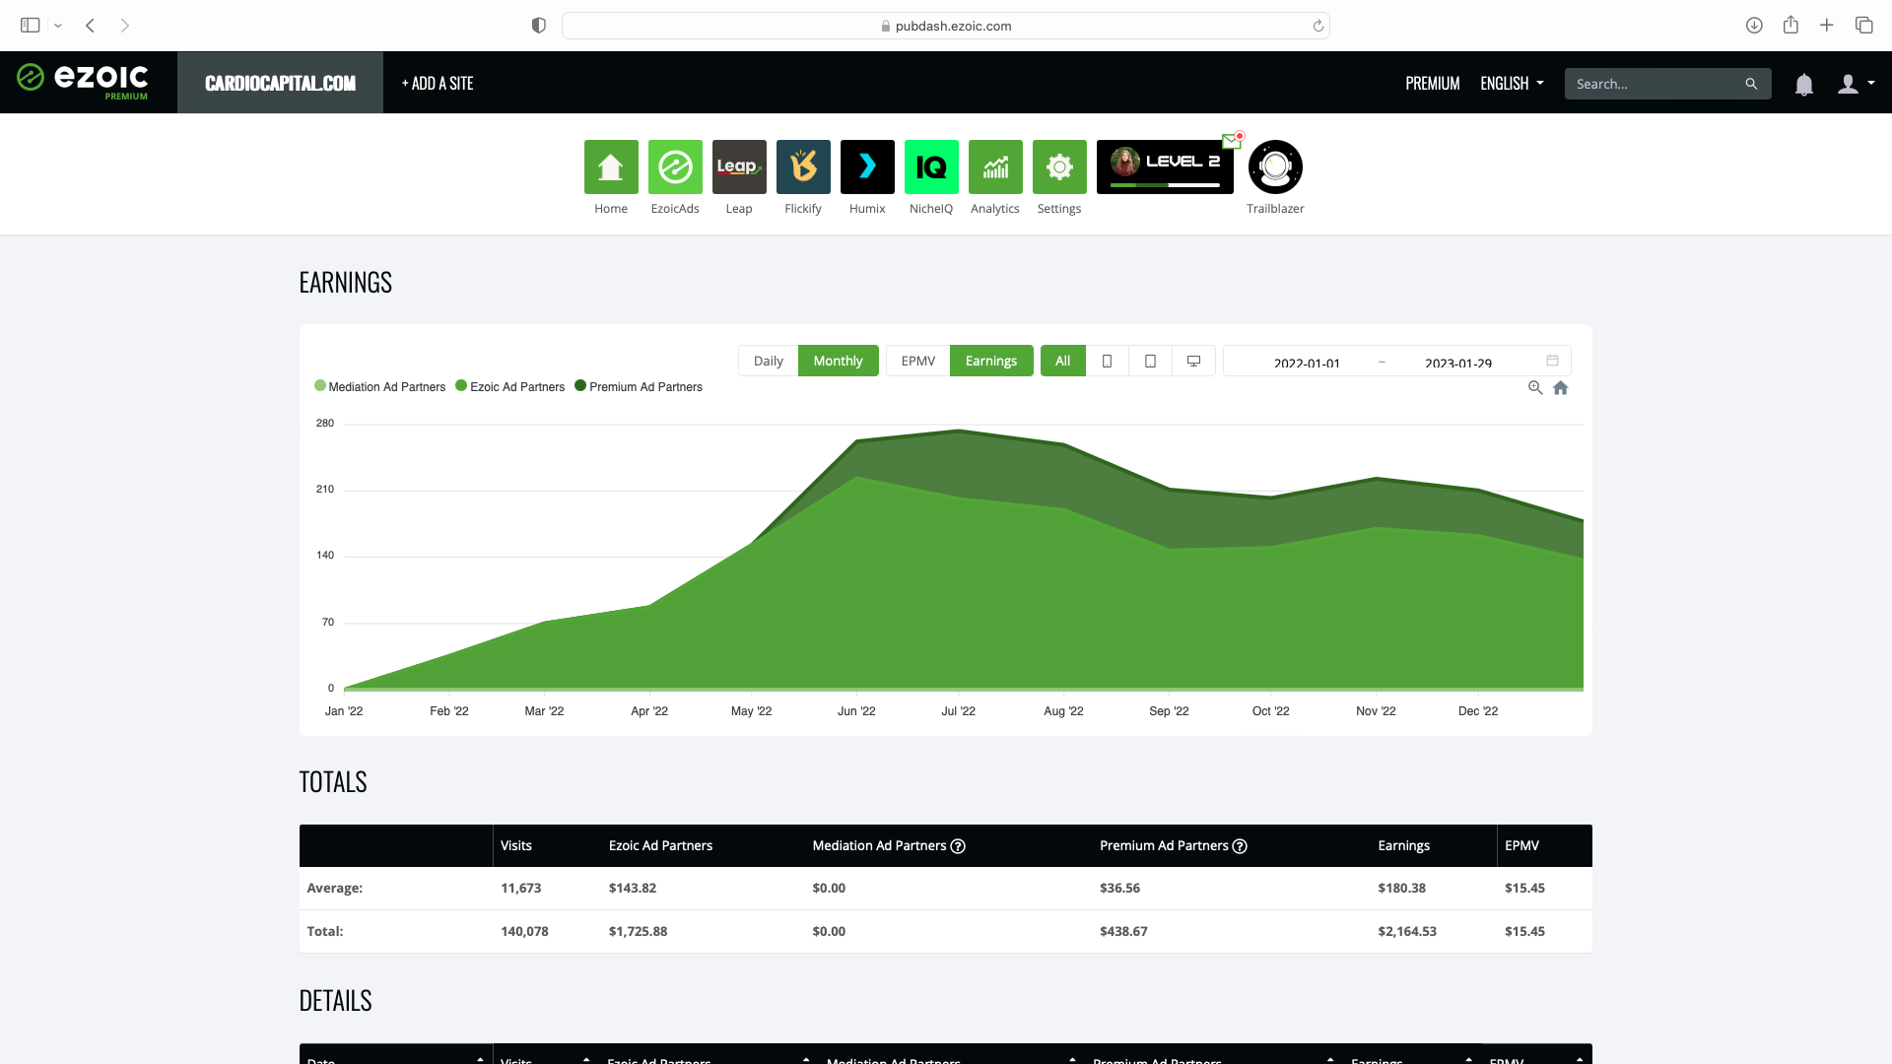Click the browser address bar
Viewport: 1892px width, 1064px height.
[945, 26]
